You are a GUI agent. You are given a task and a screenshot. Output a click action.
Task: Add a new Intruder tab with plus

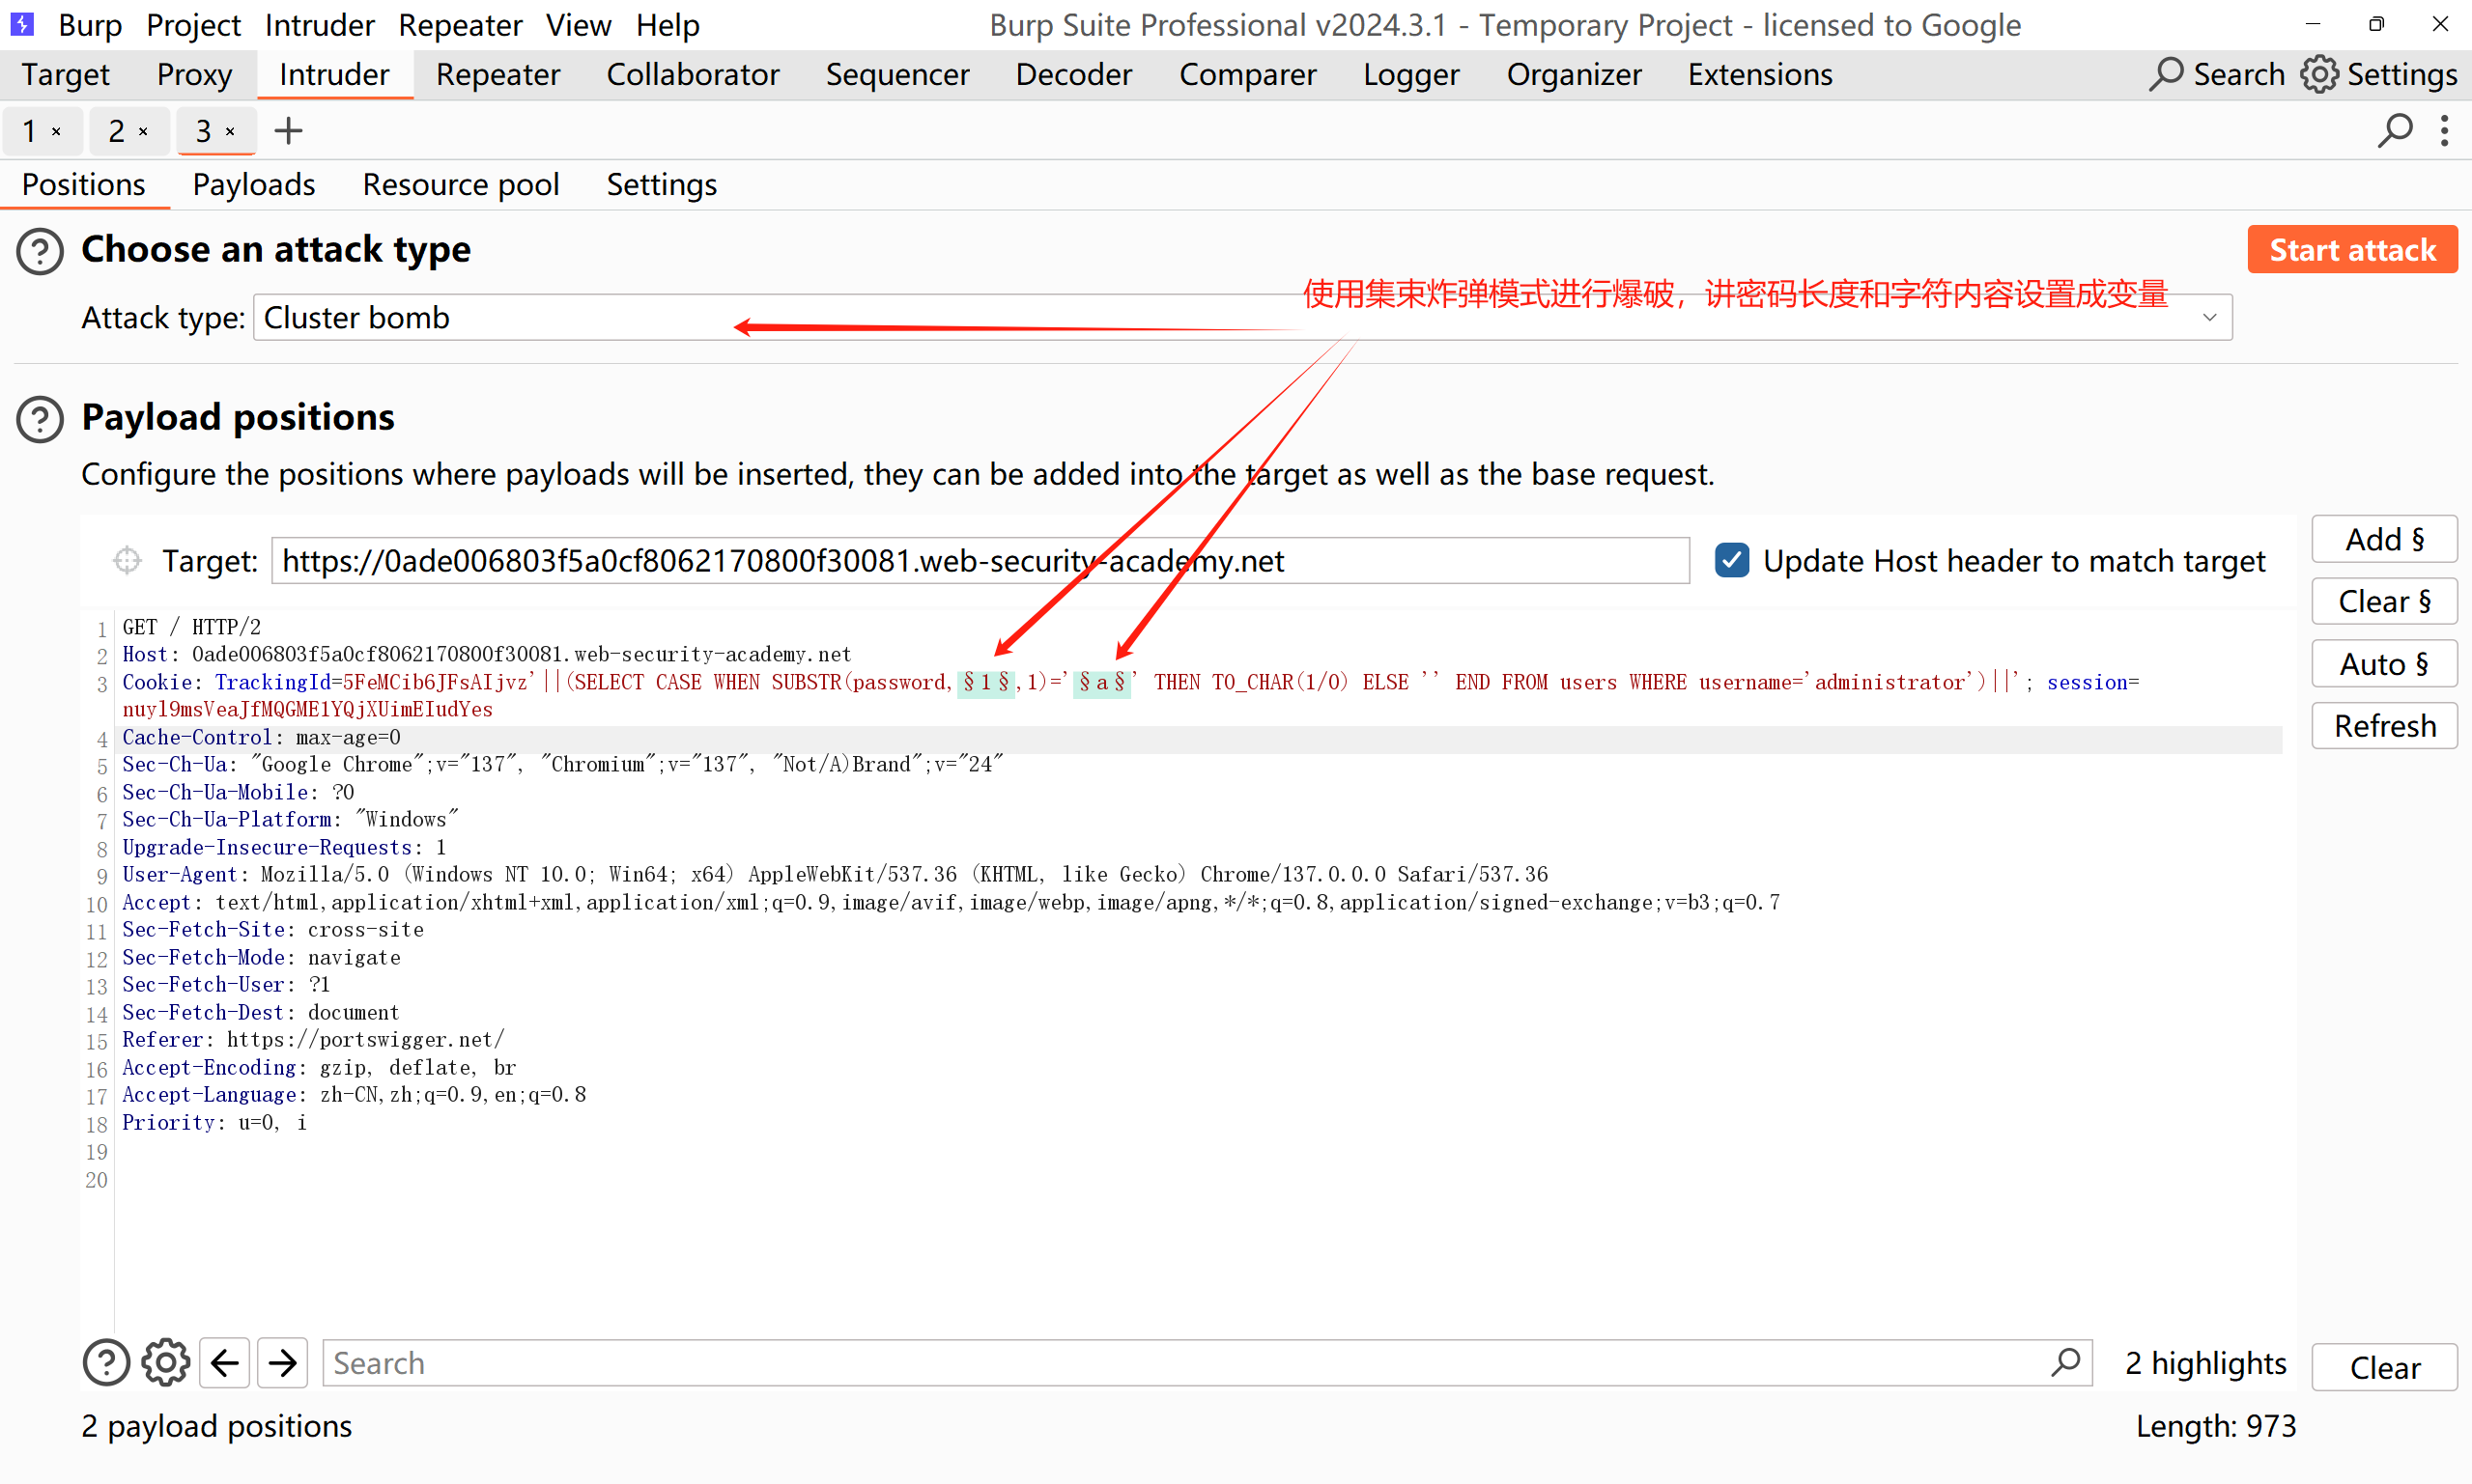288,131
